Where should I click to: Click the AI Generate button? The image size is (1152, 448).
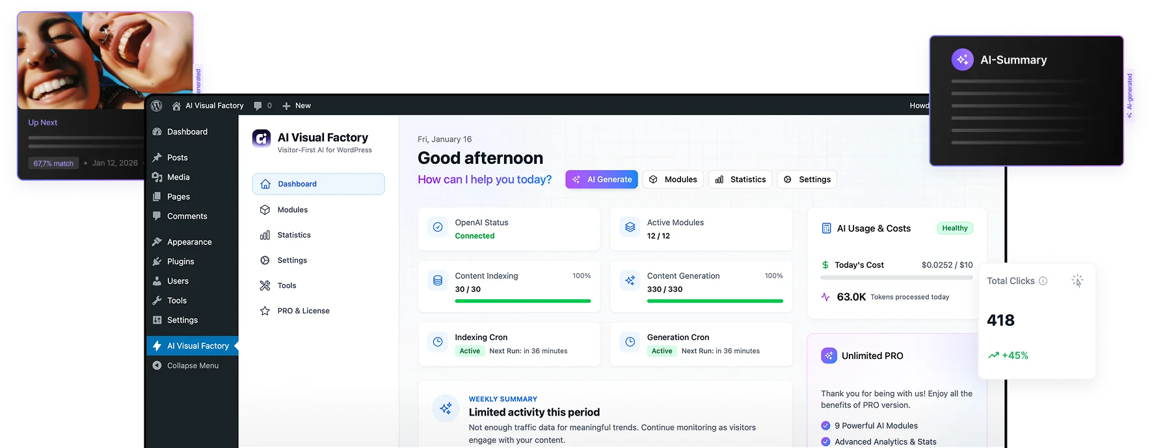[x=602, y=179]
